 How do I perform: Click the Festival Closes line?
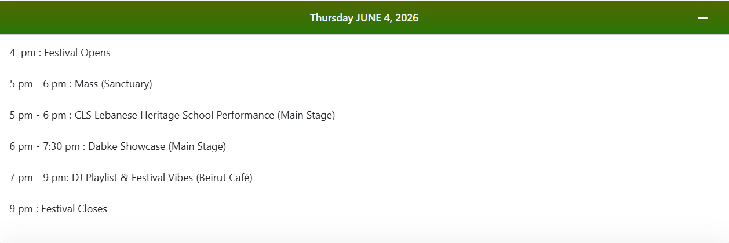pyautogui.click(x=58, y=209)
